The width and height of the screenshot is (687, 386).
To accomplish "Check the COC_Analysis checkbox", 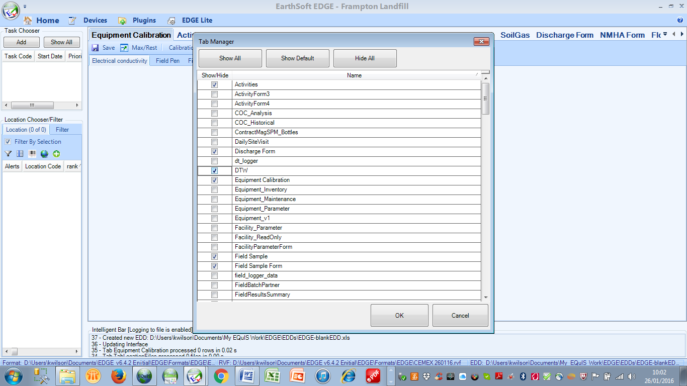I will pyautogui.click(x=214, y=113).
